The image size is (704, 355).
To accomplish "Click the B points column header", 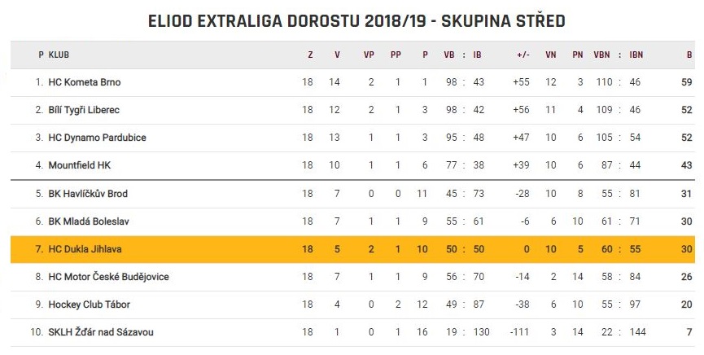I will point(689,55).
